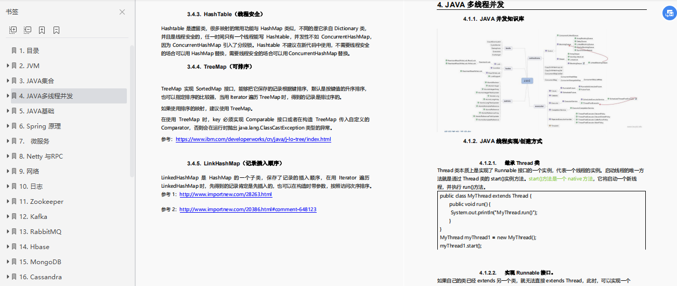Expand the 14. Hbase bookmark arrow
The height and width of the screenshot is (286, 677).
8,246
